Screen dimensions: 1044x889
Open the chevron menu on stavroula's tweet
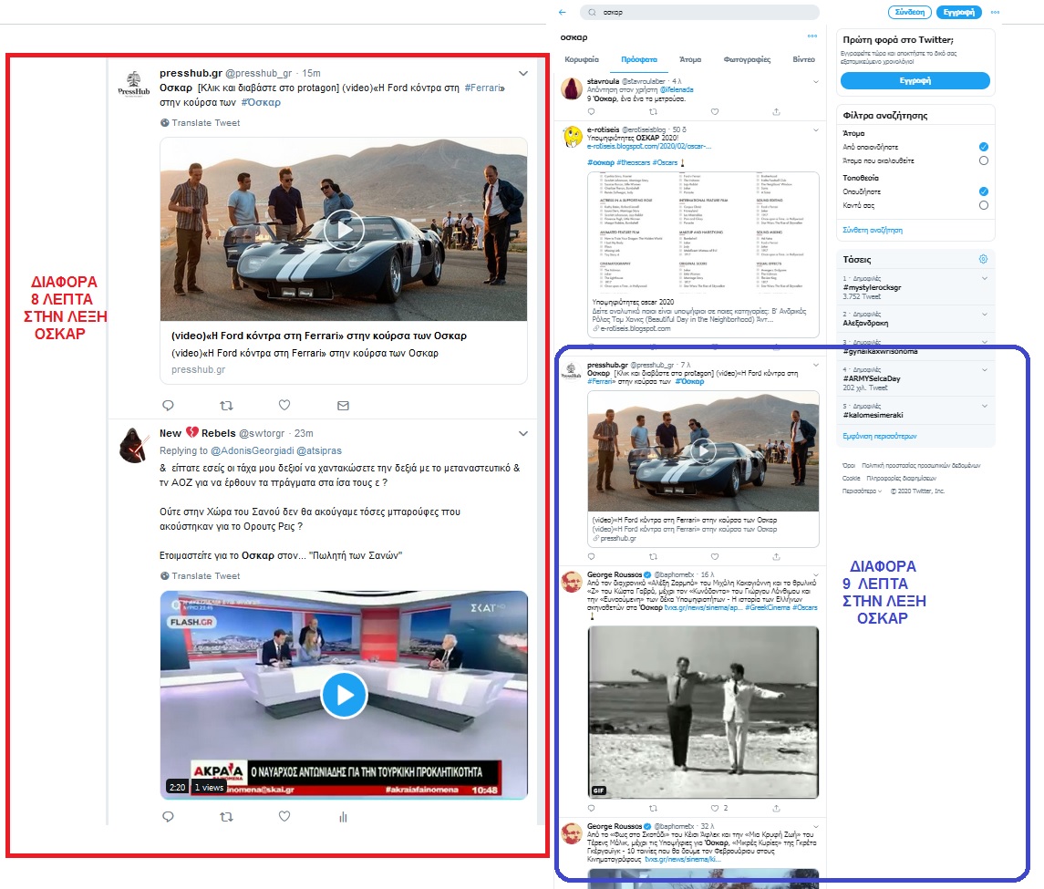pos(816,81)
